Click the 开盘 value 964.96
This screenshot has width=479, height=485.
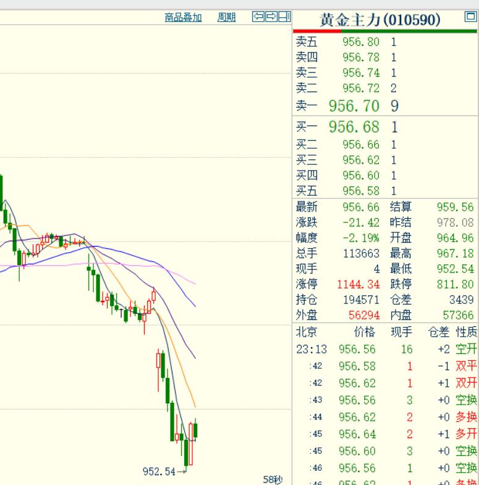(x=455, y=238)
